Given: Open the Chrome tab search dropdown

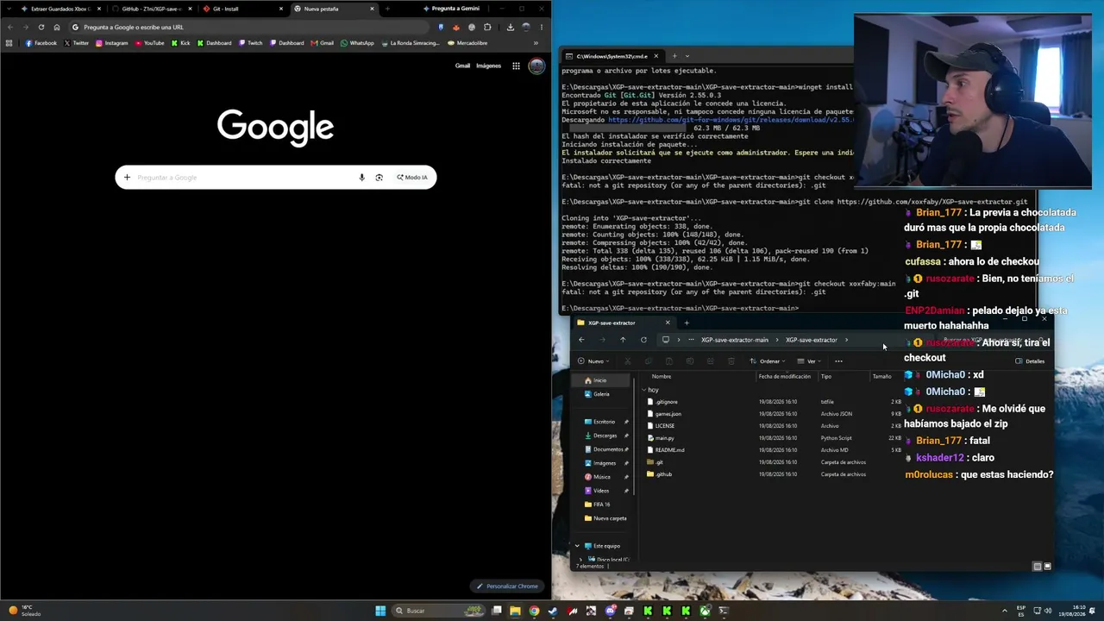Looking at the screenshot, I should [x=9, y=9].
